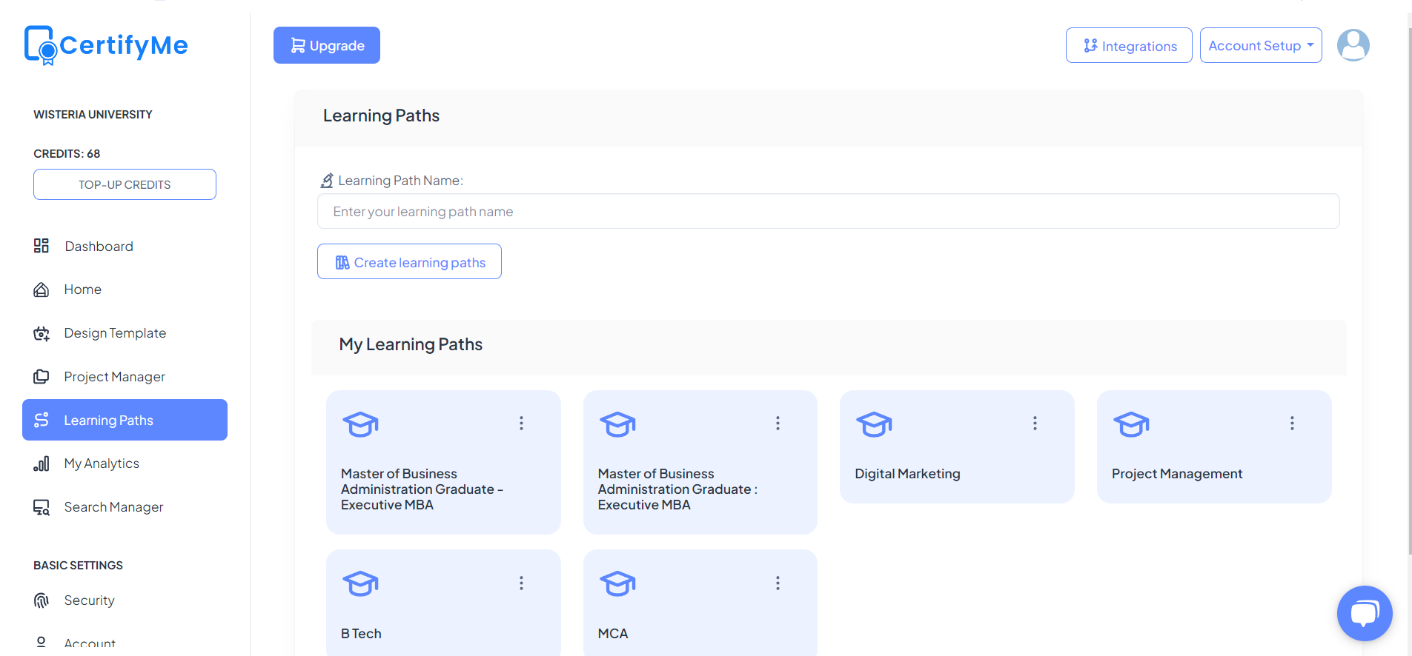This screenshot has width=1412, height=656.
Task: Navigate to Project Manager
Action: [x=125, y=377]
